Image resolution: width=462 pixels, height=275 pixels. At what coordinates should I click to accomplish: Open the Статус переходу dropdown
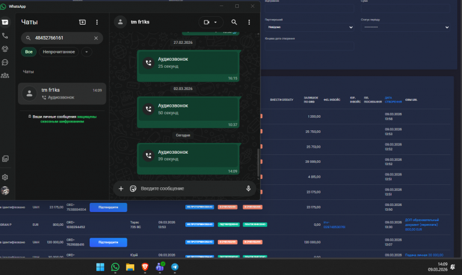(405, 27)
